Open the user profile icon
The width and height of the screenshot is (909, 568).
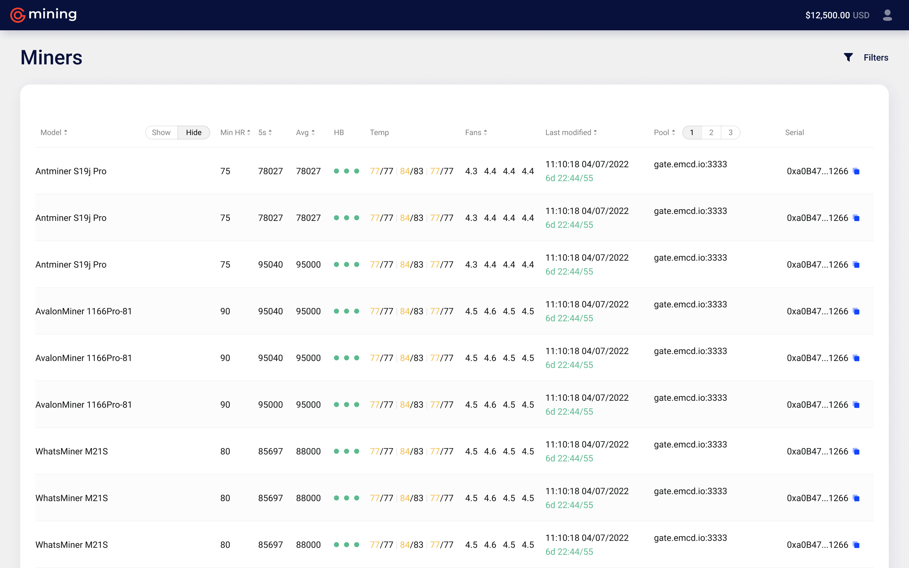tap(887, 15)
